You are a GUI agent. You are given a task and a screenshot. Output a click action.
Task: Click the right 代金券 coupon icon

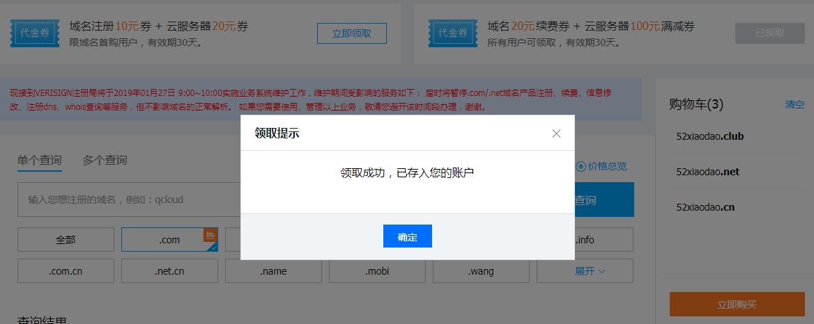pos(453,33)
